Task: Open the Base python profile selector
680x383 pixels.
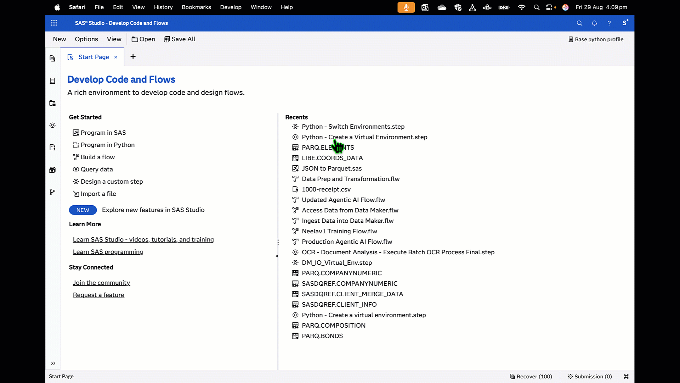Action: click(596, 39)
